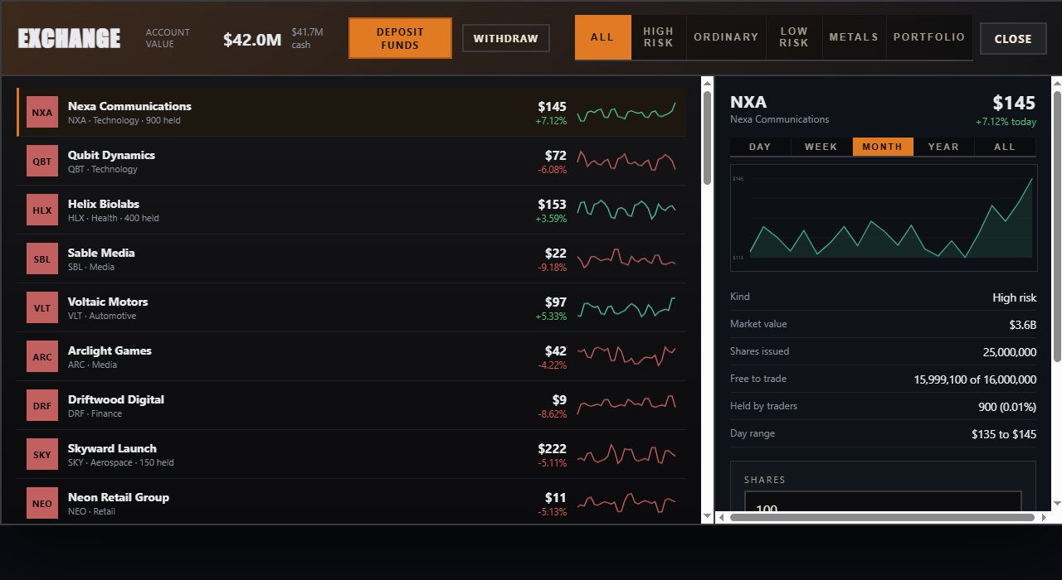Click the NEO ticker badge icon
1062x580 pixels.
[42, 503]
